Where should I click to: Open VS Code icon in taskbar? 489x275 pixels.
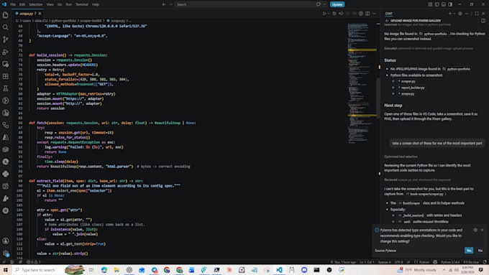point(279,270)
